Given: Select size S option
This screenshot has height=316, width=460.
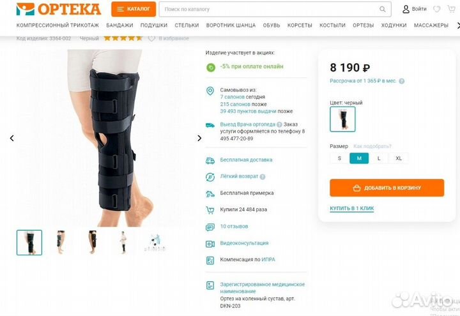Looking at the screenshot, I should click(x=339, y=158).
